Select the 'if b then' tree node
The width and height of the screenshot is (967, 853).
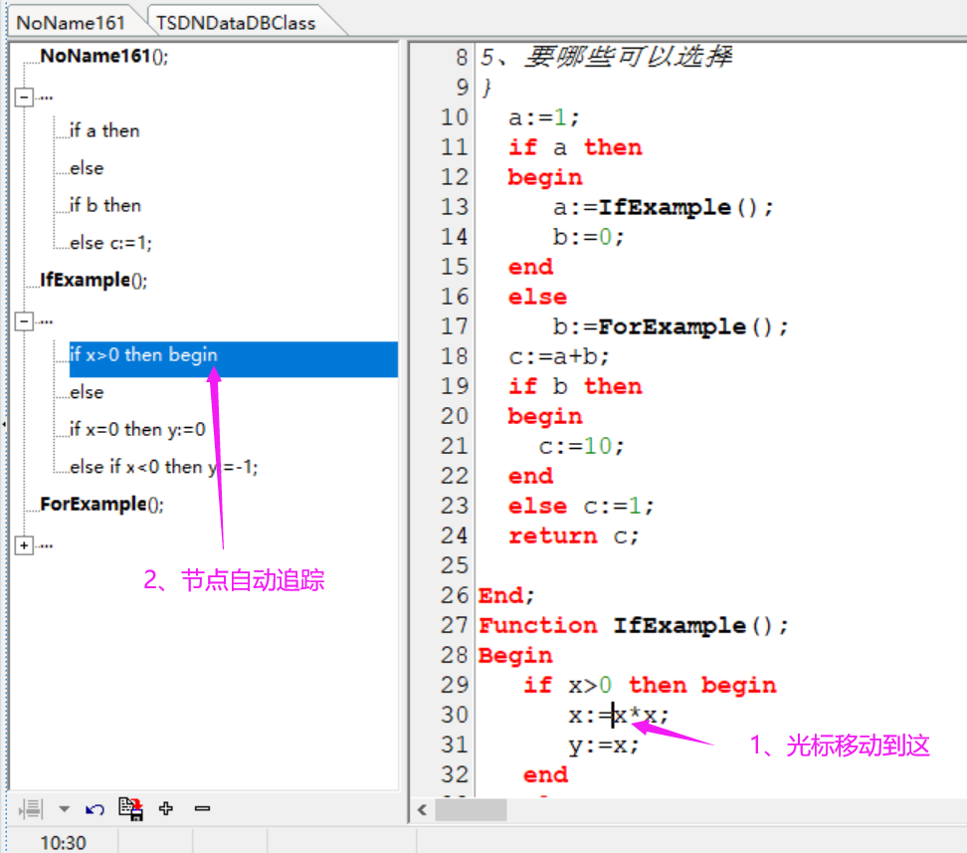pyautogui.click(x=104, y=205)
